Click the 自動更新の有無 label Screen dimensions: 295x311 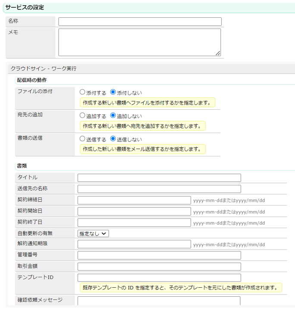(x=35, y=233)
